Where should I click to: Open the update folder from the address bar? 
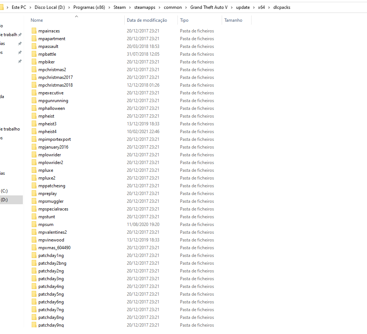(243, 7)
